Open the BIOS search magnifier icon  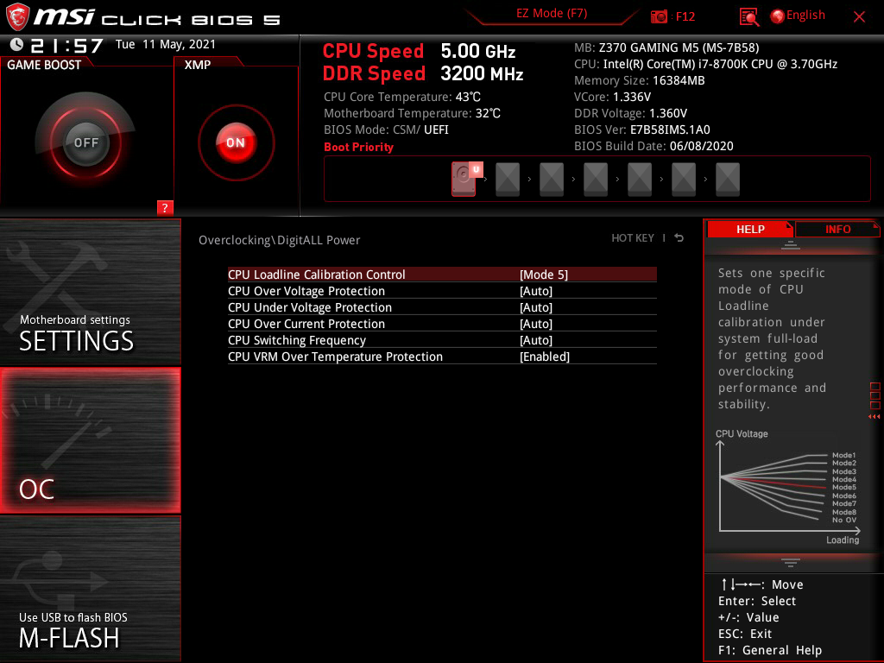click(748, 17)
